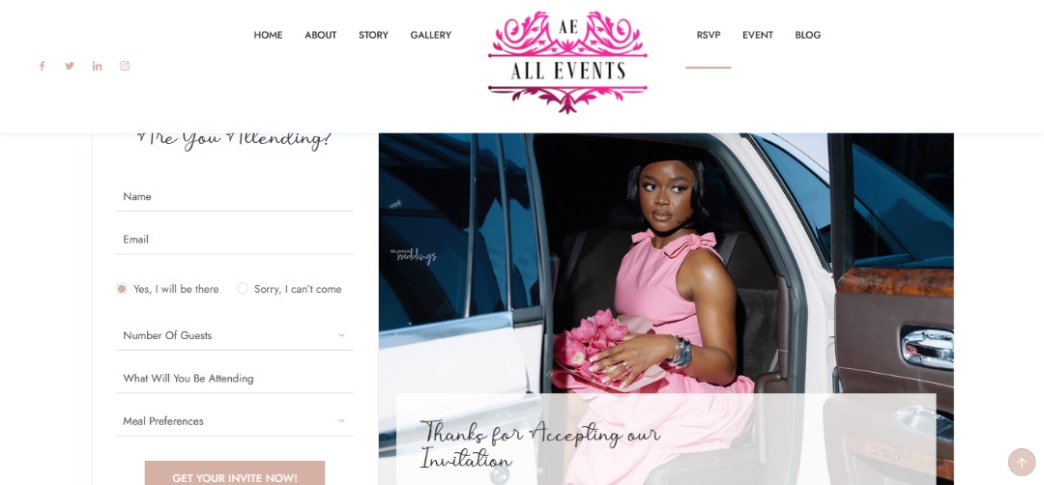Open the Blog menu link
1044x485 pixels.
[807, 35]
